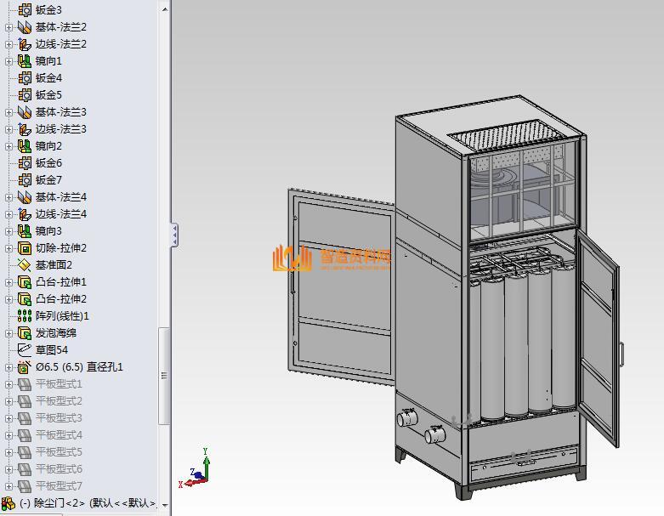664x516 pixels.
Task: Click the 基准面2 reference plane icon
Action: [25, 264]
